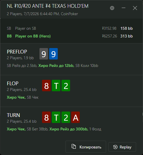This screenshot has height=155, width=143.
Task: Click the green T card on the turn
Action: point(56,117)
